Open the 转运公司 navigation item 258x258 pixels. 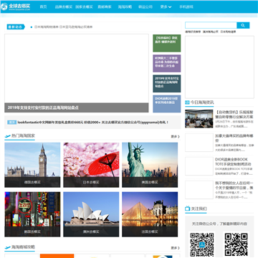pyautogui.click(x=145, y=7)
